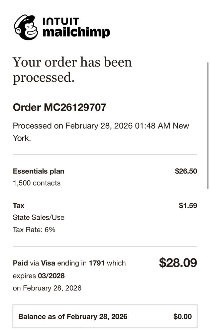This screenshot has height=332, width=210.
Task: Click the $1.59 tax amount
Action: tap(188, 206)
